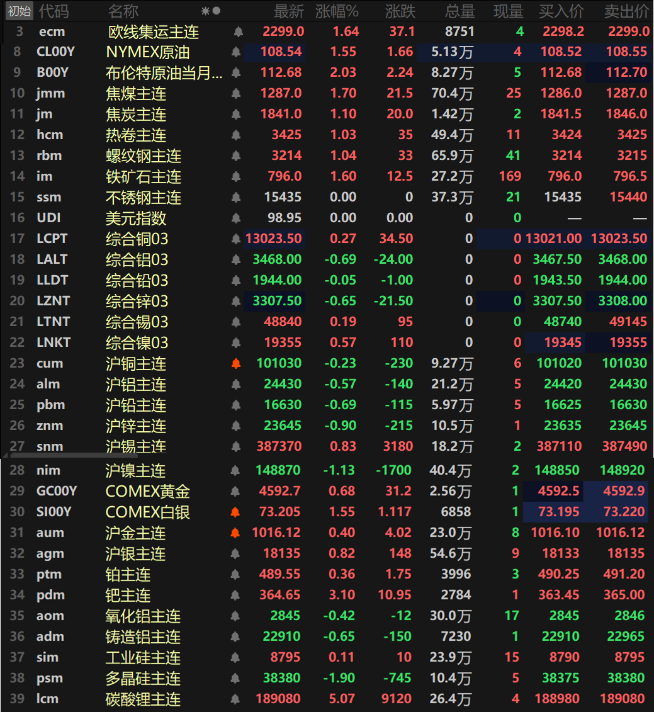654x712 pixels.
Task: Click the 代码 column header
Action: coord(54,11)
